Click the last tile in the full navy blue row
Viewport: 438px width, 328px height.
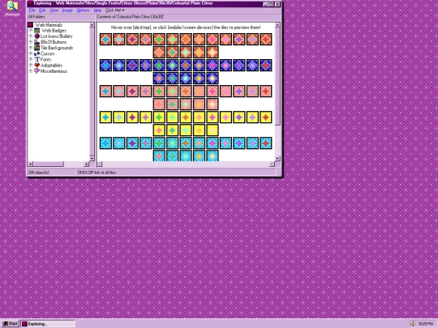pos(266,66)
